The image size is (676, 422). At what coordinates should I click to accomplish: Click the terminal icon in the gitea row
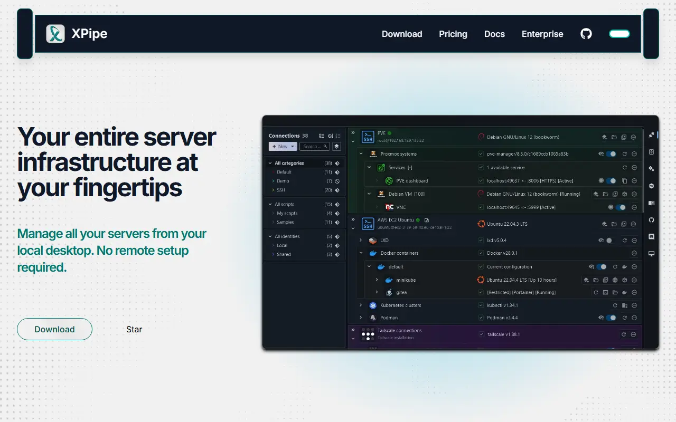click(605, 292)
